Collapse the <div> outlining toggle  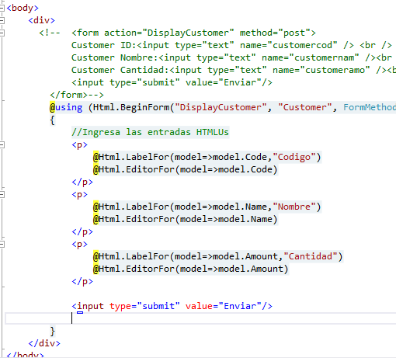(2, 20)
